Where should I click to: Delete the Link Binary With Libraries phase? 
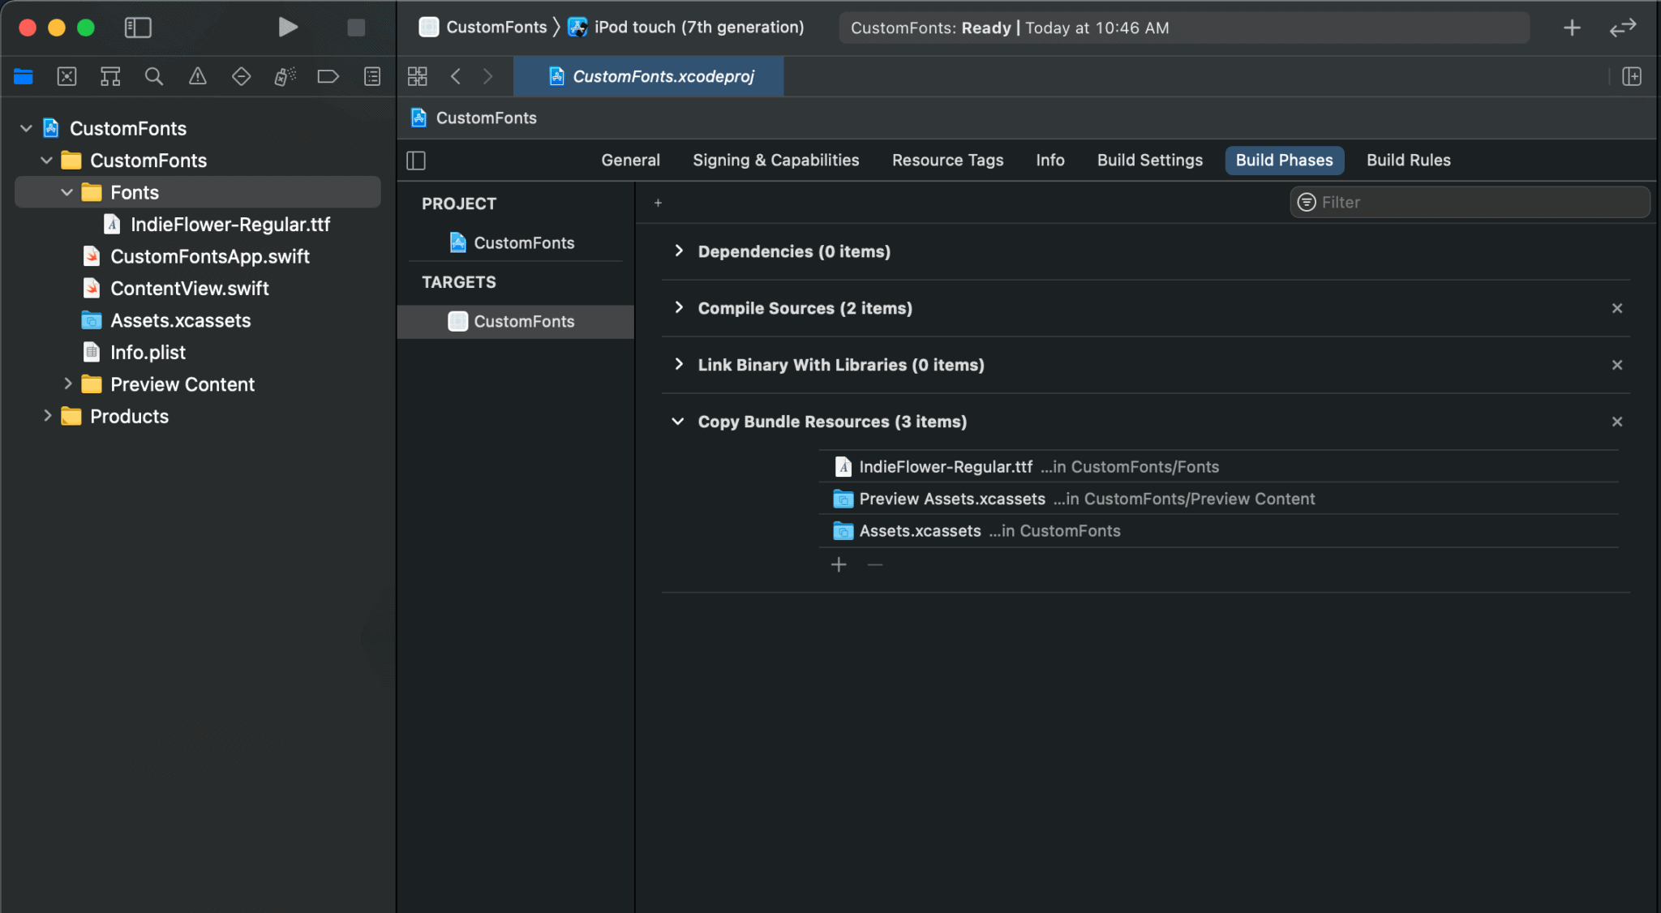pos(1616,365)
